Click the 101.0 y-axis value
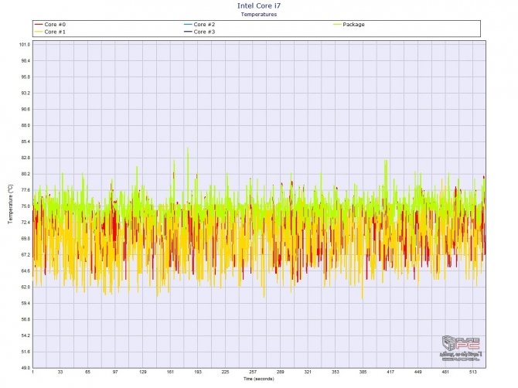518x388 pixels. [25, 45]
